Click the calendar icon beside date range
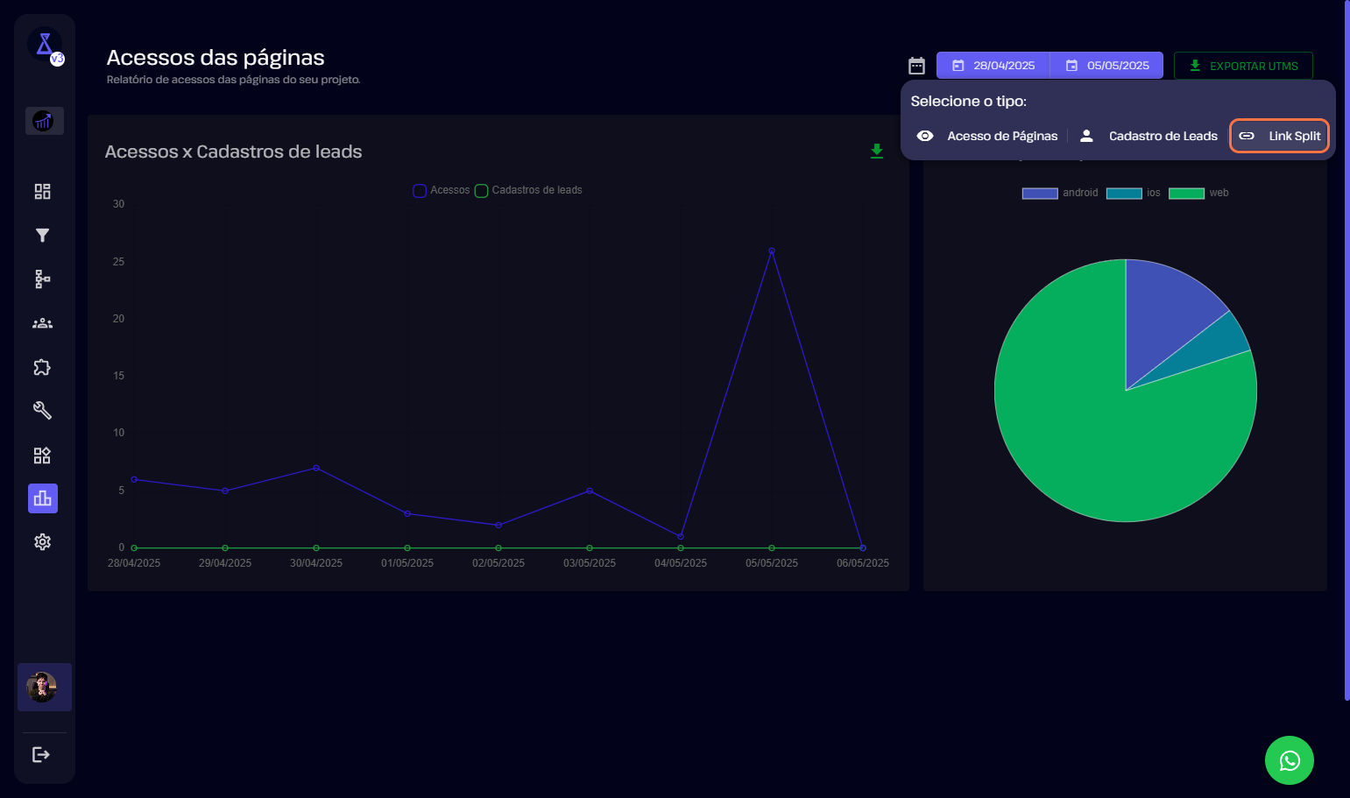Screen dimensions: 1350x798 916,66
